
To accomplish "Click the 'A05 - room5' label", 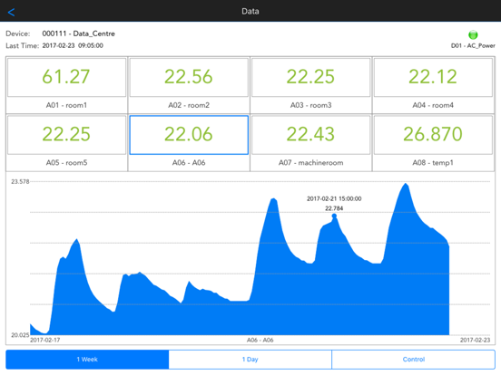I will click(x=66, y=163).
